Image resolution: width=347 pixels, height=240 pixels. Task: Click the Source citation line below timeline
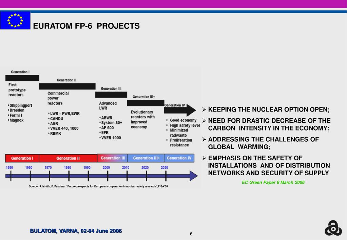(98, 186)
